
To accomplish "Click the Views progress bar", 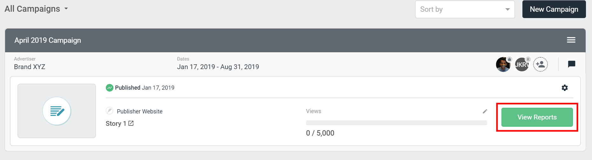I will click(396, 123).
